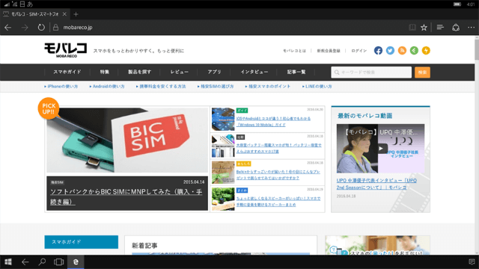The width and height of the screenshot is (479, 269).
Task: Open the Twitter social icon
Action: (x=390, y=51)
